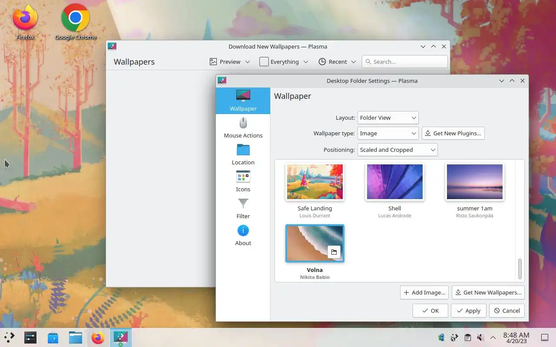Select the summer 1am wallpaper thumbnail

(475, 182)
